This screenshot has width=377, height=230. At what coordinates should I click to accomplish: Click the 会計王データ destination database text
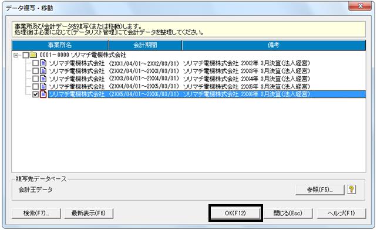pos(36,190)
